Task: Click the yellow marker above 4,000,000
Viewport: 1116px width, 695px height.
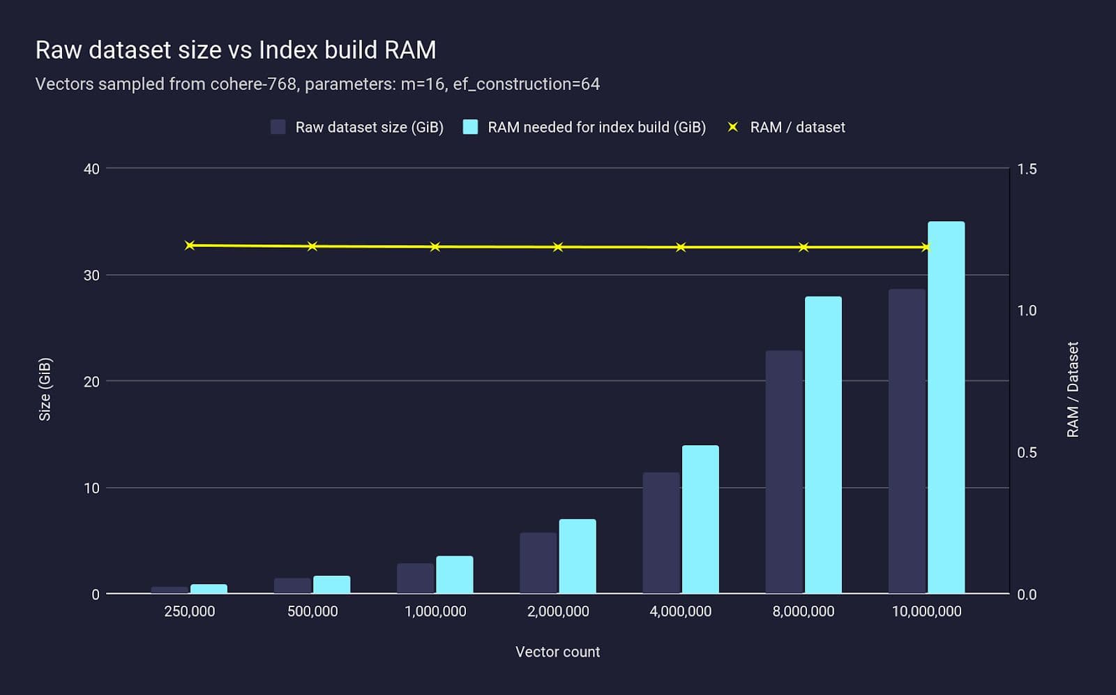Action: point(681,247)
